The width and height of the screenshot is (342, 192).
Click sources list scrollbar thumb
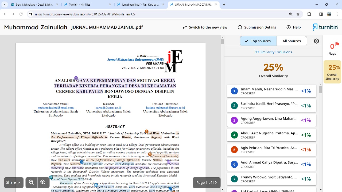tap(321, 90)
